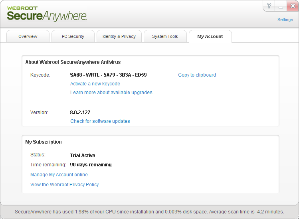299x219 pixels.
Task: Open the PC Security tab
Action: click(x=73, y=36)
